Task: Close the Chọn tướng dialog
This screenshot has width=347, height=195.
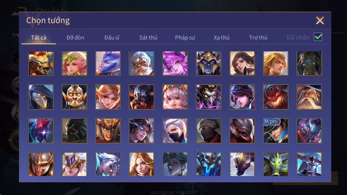Action: point(320,20)
